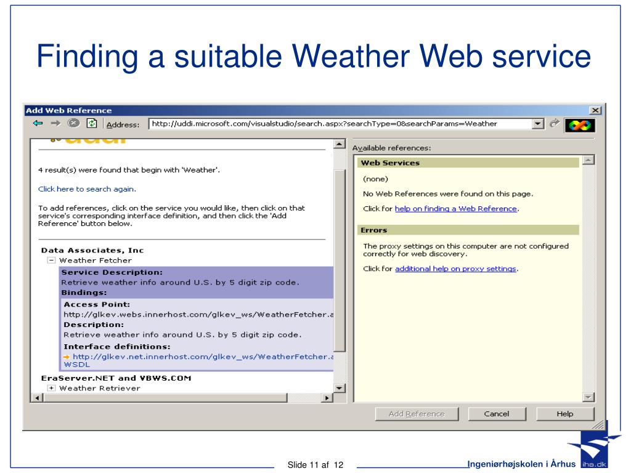This screenshot has width=631, height=473.
Task: Click the 'Bindings:' label
Action: tap(84, 293)
